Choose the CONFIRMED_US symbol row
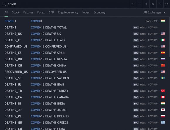This screenshot has width=170, height=130. (x=85, y=47)
